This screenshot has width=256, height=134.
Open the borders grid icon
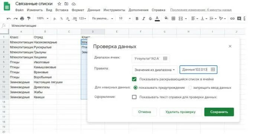click(174, 19)
